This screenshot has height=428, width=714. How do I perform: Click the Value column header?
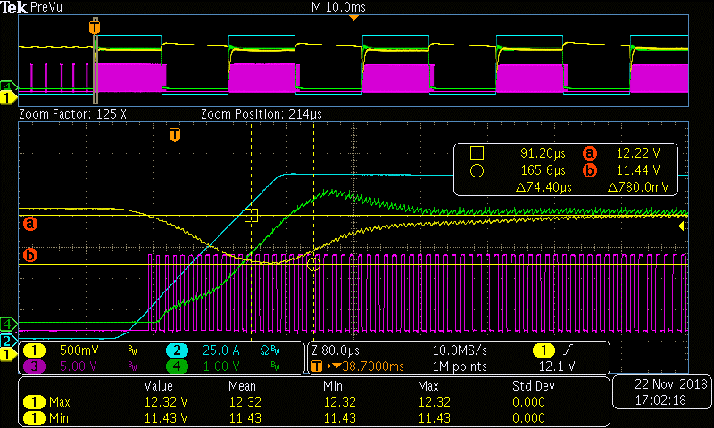point(159,386)
